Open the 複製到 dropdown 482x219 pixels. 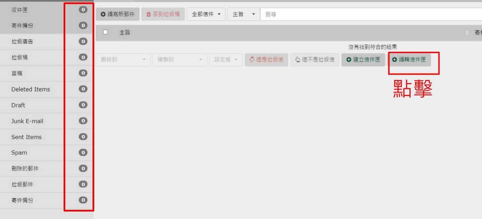pyautogui.click(x=180, y=60)
